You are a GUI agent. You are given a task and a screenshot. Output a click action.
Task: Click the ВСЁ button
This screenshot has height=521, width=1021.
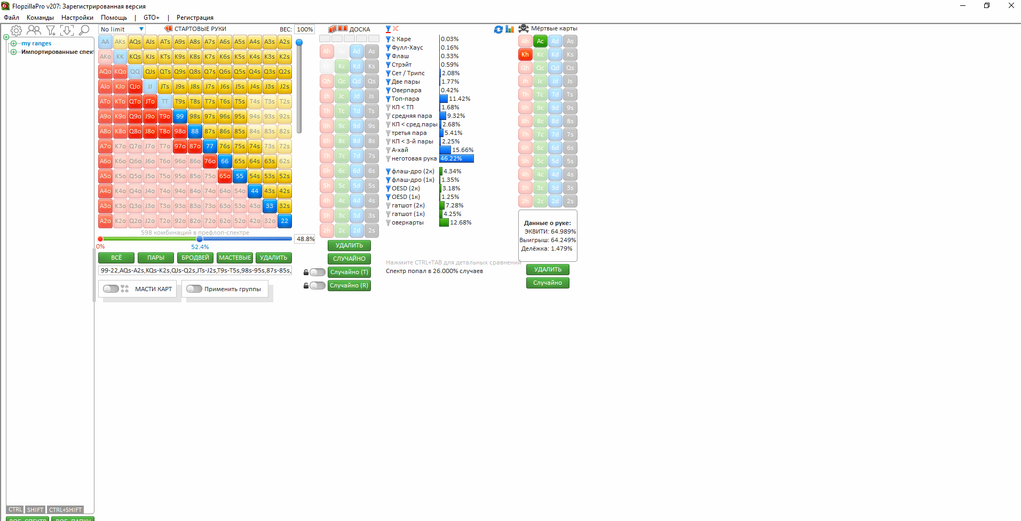(x=116, y=258)
